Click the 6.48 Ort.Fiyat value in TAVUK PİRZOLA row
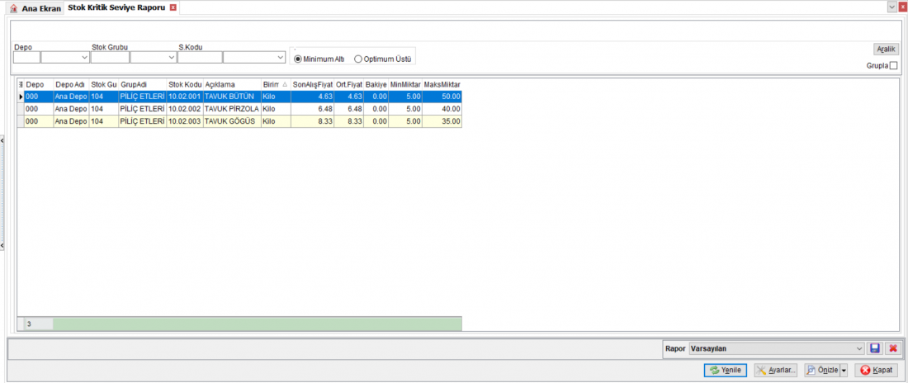The height and width of the screenshot is (383, 908). point(348,109)
